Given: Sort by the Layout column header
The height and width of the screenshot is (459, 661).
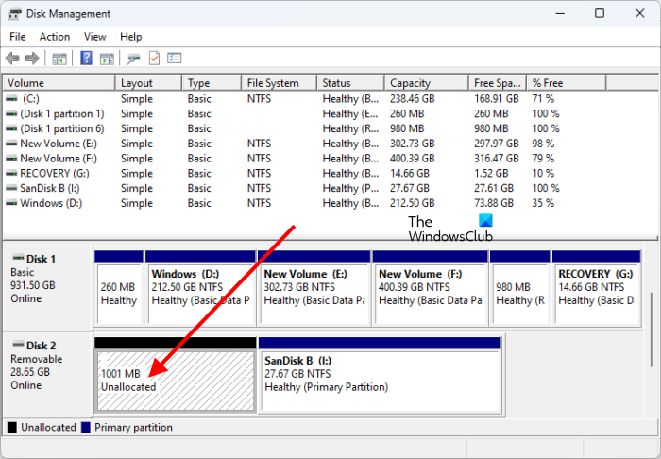Looking at the screenshot, I should click(149, 83).
